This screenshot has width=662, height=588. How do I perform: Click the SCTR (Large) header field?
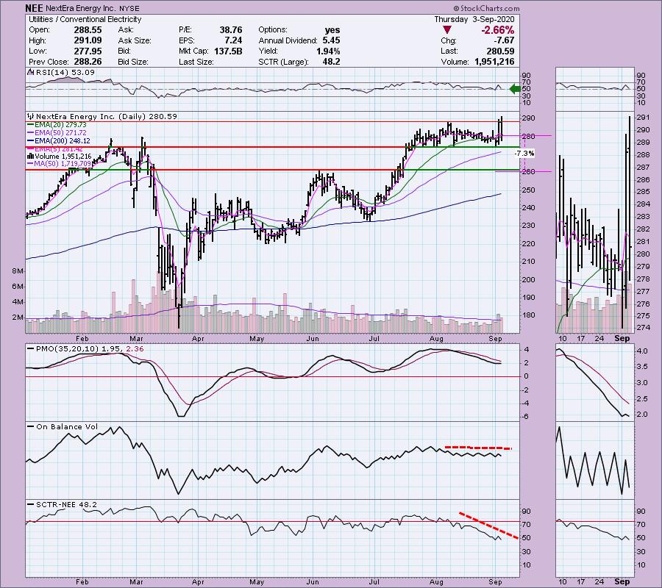(x=299, y=62)
